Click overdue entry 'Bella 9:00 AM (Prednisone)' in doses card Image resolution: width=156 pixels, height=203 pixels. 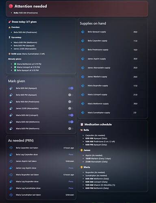pyautogui.click(x=25, y=32)
